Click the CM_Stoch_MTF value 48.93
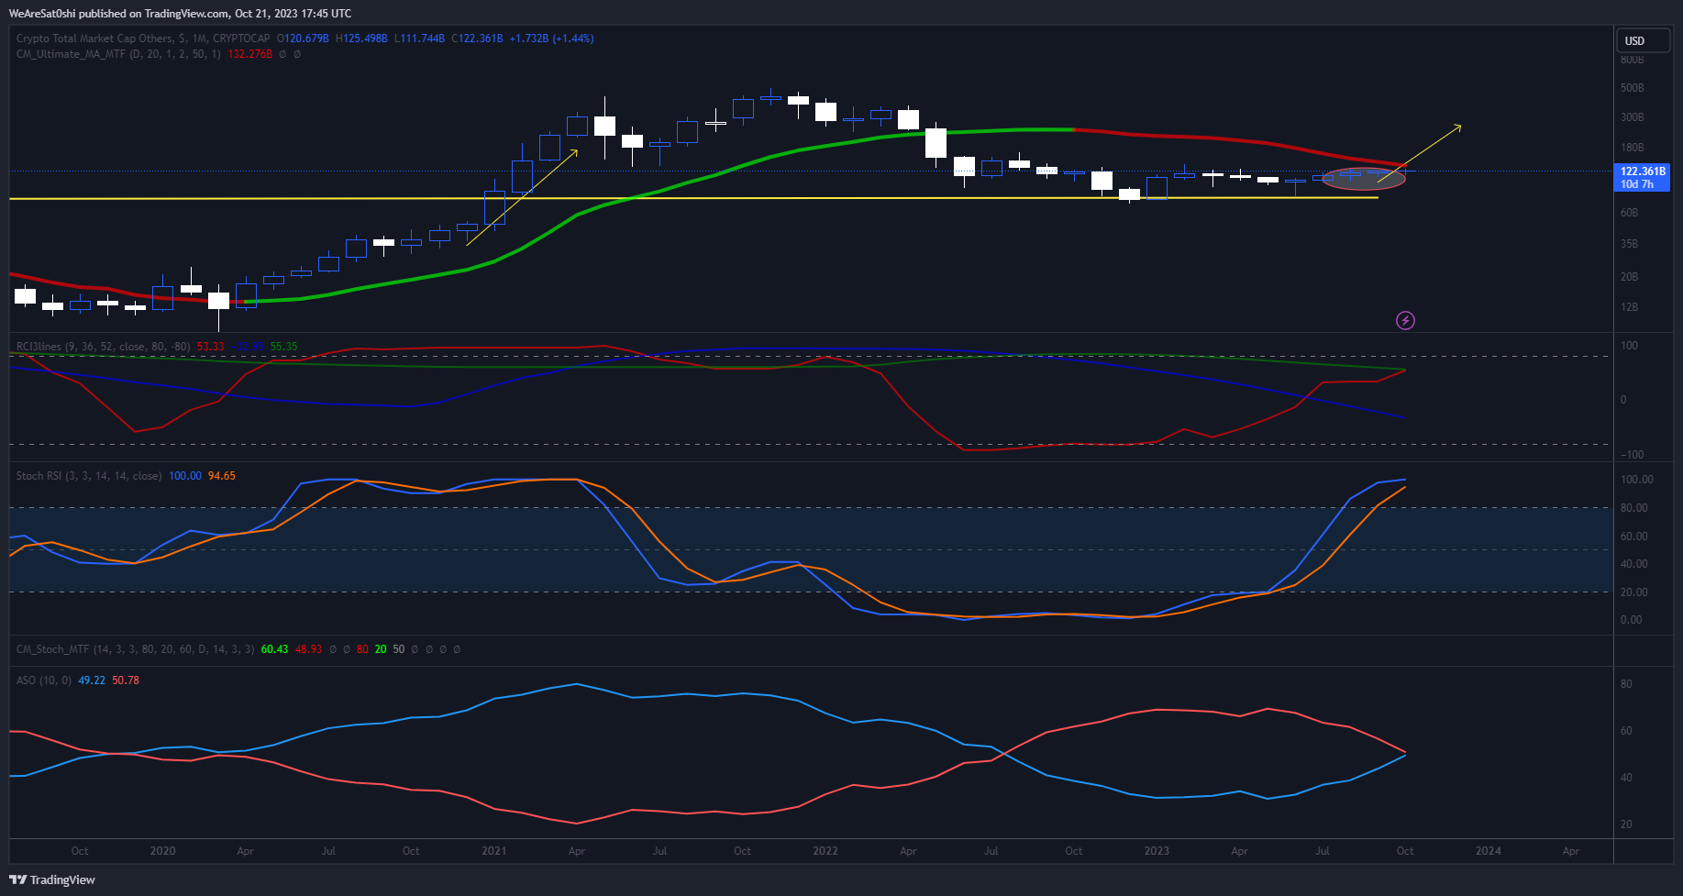Viewport: 1683px width, 896px height. point(308,649)
